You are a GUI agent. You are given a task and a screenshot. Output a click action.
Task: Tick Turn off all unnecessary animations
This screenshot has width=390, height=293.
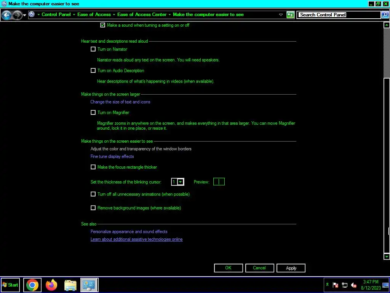pos(93,194)
